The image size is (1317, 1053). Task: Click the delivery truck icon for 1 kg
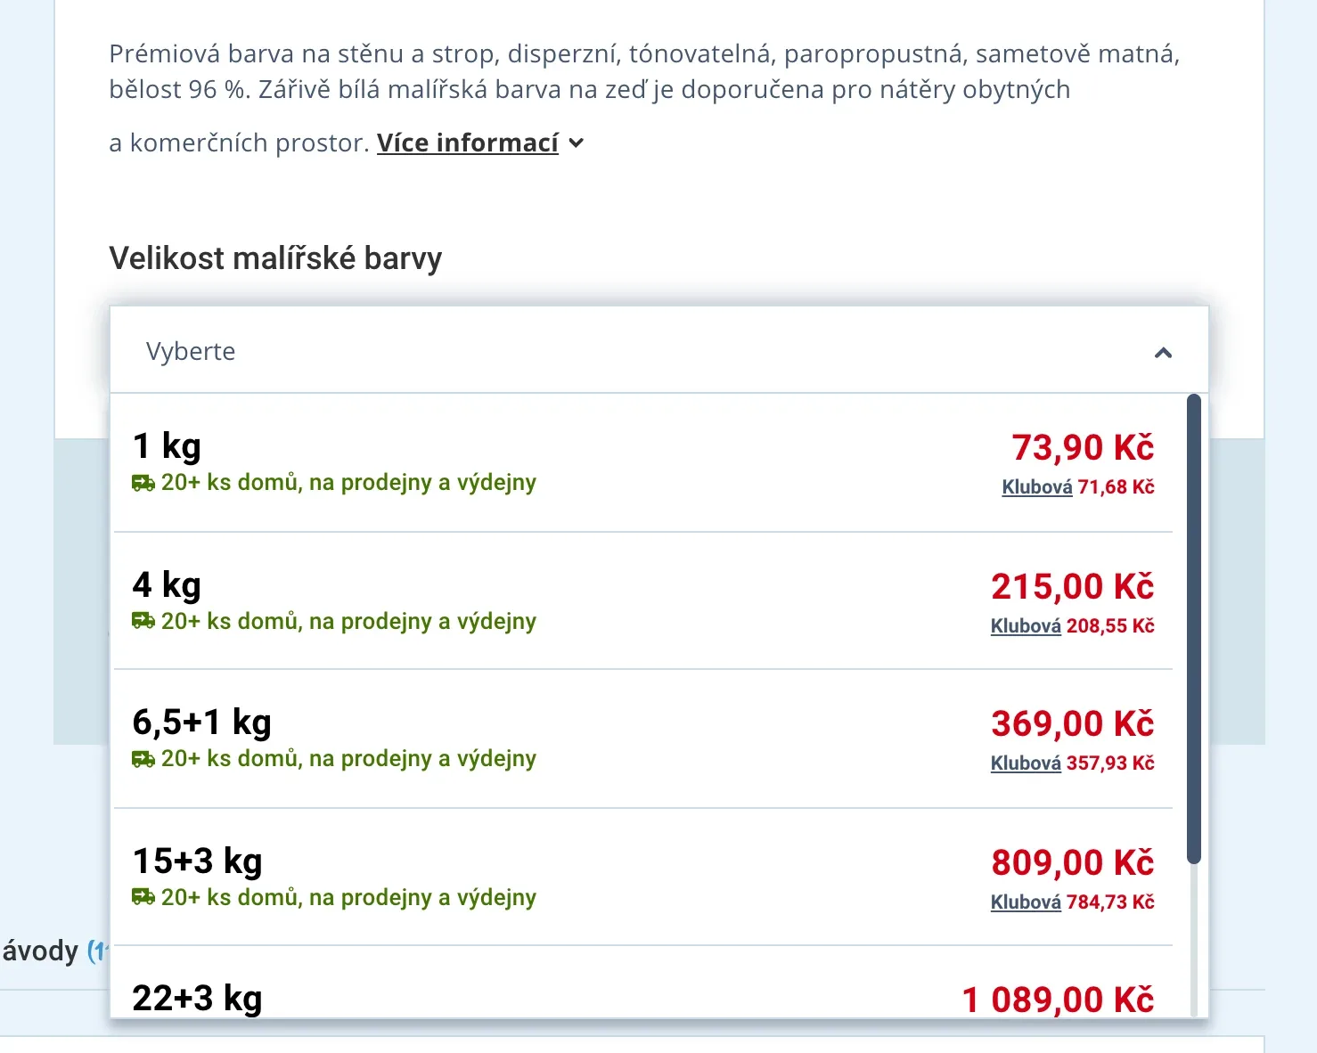click(x=143, y=483)
